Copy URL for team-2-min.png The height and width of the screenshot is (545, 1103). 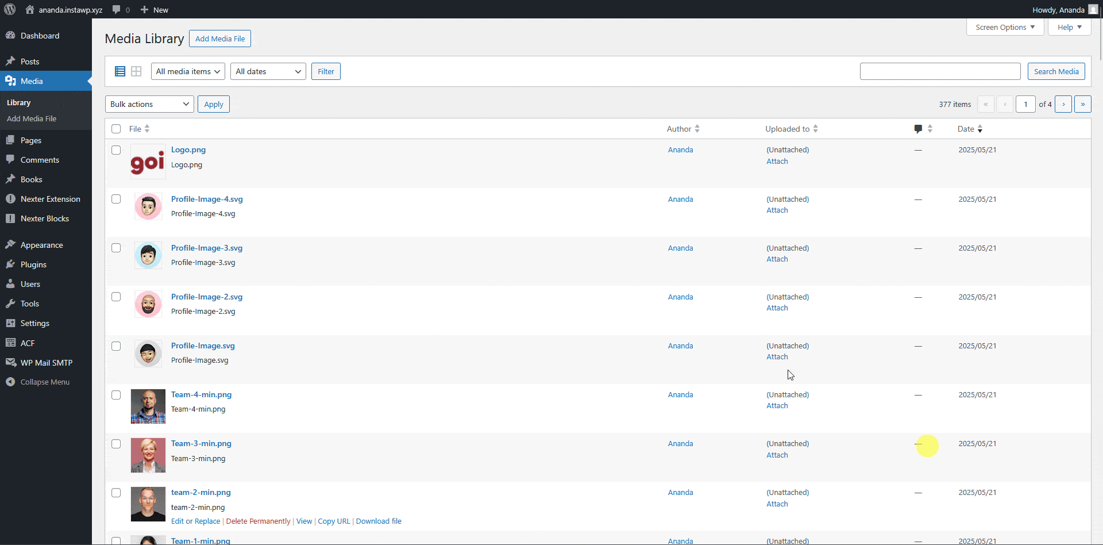333,521
